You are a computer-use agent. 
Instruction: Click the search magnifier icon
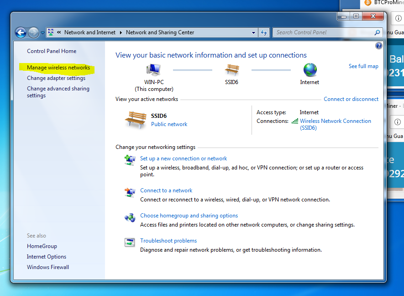click(x=377, y=32)
